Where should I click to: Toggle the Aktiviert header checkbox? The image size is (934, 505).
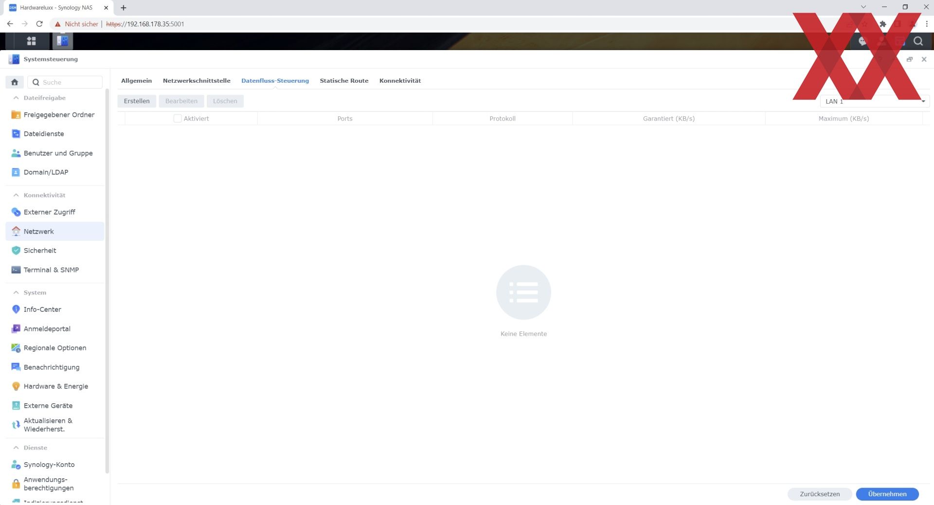(x=178, y=119)
